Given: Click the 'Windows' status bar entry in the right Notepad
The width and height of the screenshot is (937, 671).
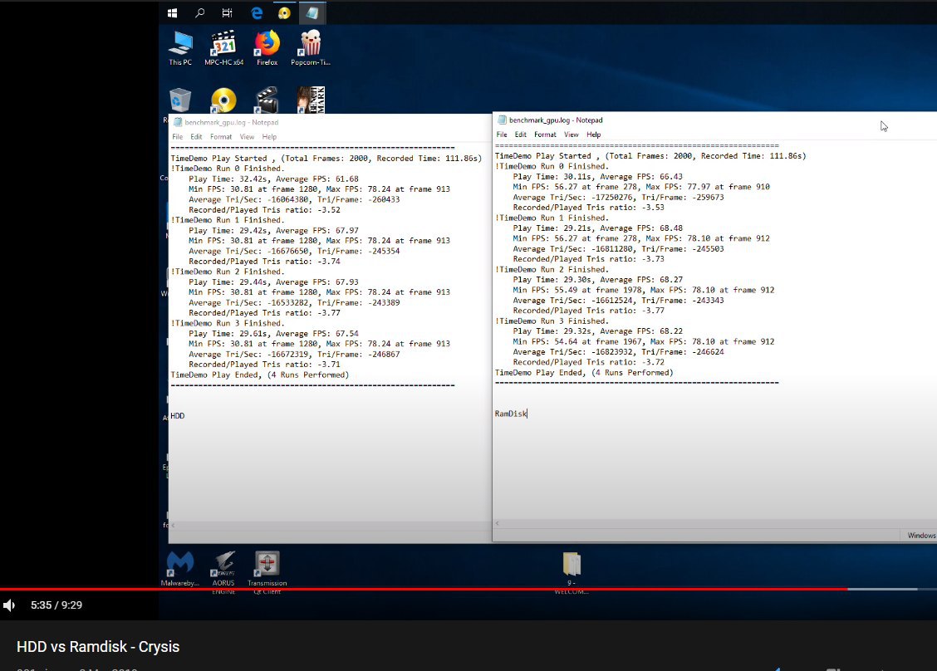Looking at the screenshot, I should point(921,536).
